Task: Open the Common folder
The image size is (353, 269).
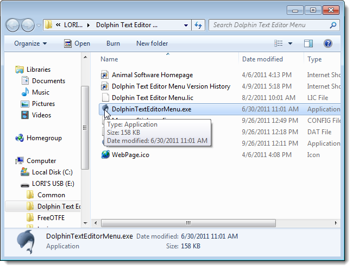Action: [x=51, y=195]
